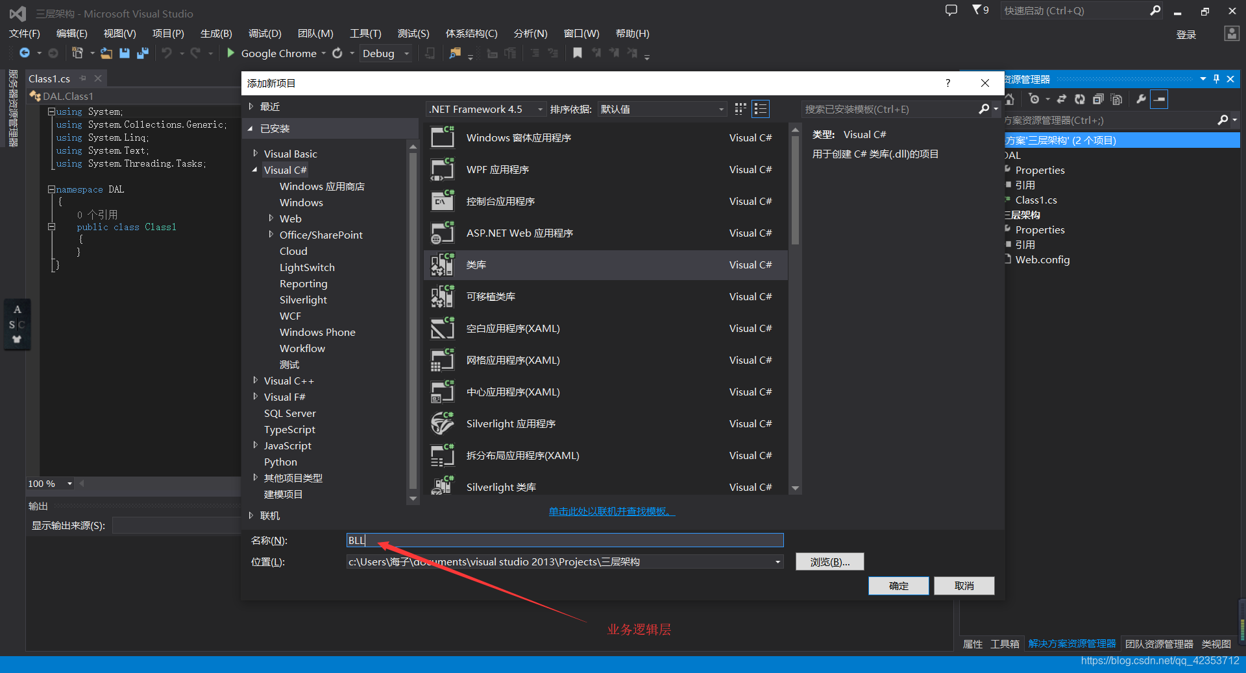Click Solution Explorer Refresh icon
This screenshot has width=1246, height=673.
pos(1080,99)
